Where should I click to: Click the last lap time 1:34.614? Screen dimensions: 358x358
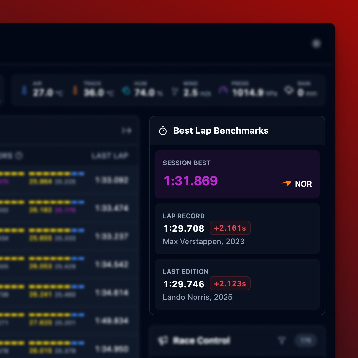coord(112,292)
